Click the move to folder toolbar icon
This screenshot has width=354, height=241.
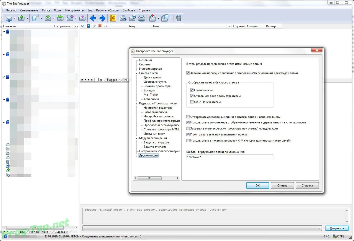pyautogui.click(x=152, y=18)
